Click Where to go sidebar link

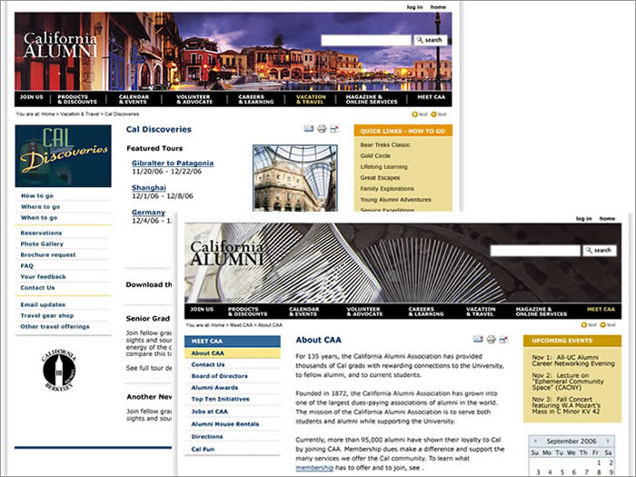[x=40, y=207]
